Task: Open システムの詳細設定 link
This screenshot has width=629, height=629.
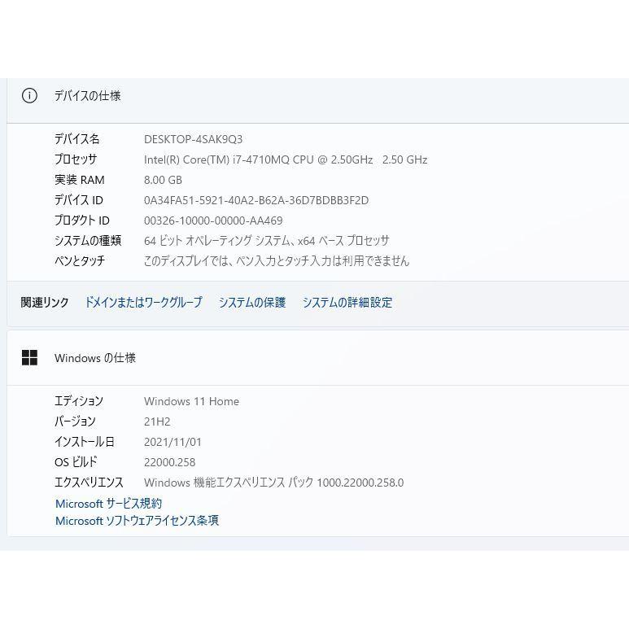Action: tap(347, 302)
